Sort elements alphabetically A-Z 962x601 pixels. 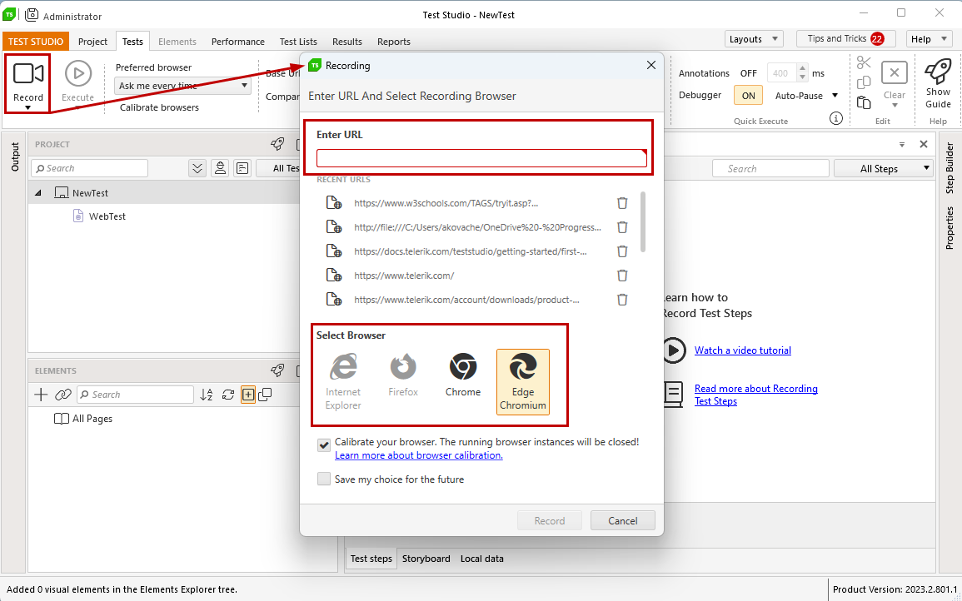click(207, 395)
